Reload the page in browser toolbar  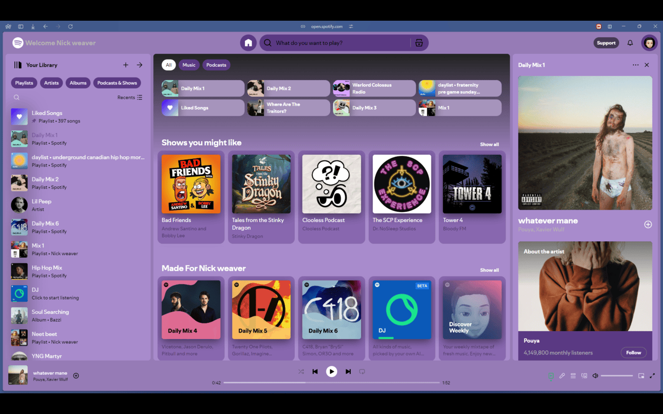click(x=70, y=26)
